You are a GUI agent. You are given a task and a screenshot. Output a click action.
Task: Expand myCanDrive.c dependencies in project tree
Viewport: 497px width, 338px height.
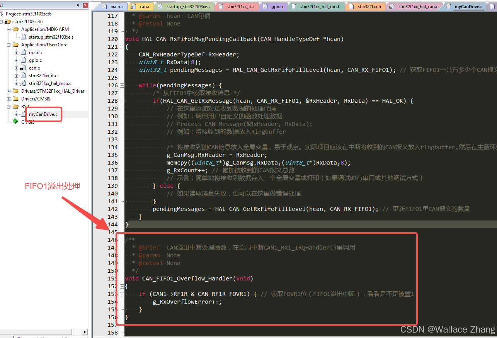pos(17,114)
